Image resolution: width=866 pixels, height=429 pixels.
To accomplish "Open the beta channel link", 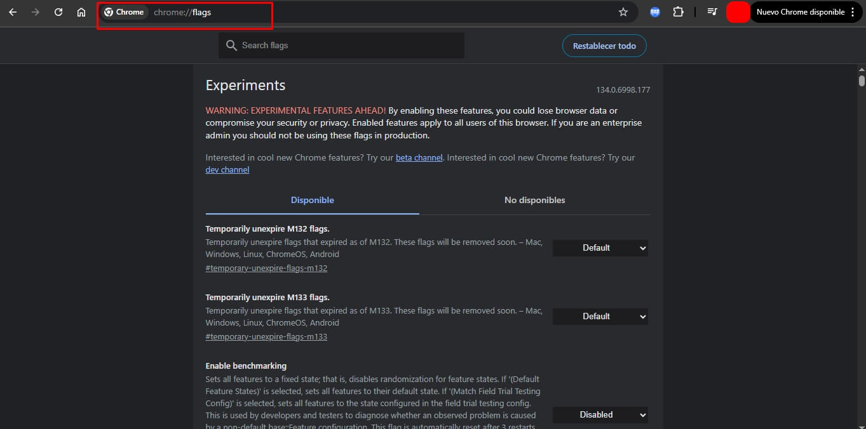I will (419, 157).
